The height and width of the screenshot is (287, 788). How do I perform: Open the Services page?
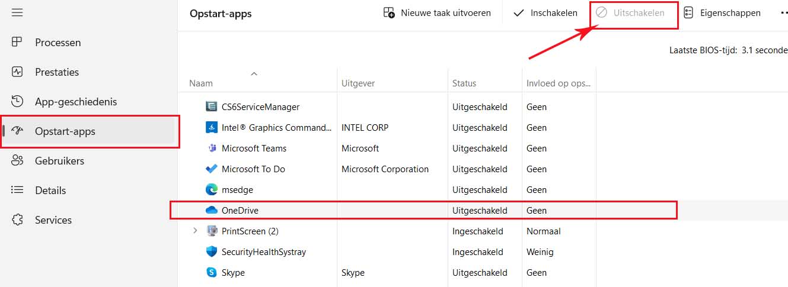tap(53, 220)
